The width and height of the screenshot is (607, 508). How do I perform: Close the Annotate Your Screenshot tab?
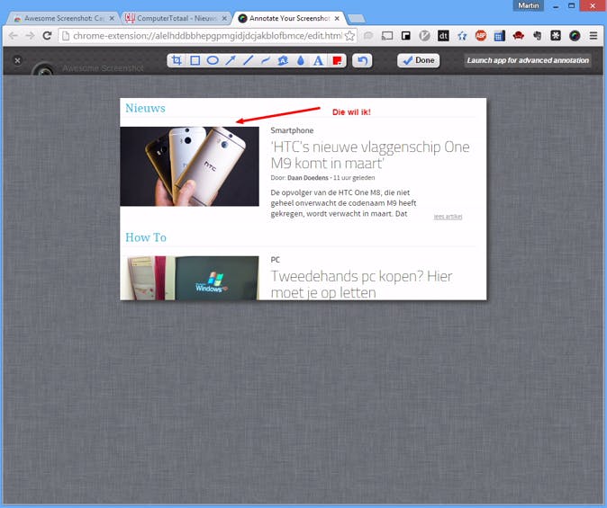pos(337,18)
